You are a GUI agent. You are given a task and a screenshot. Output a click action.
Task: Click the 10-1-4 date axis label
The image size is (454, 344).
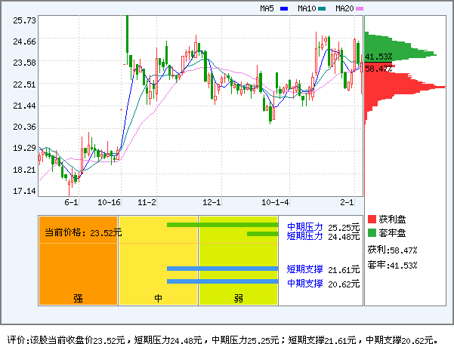click(x=276, y=203)
